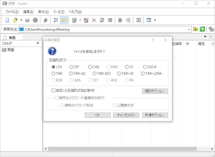Screen dimensions: 215x157
Task: Click the highlighted folder view toolbar icon
Action: tap(64, 20)
